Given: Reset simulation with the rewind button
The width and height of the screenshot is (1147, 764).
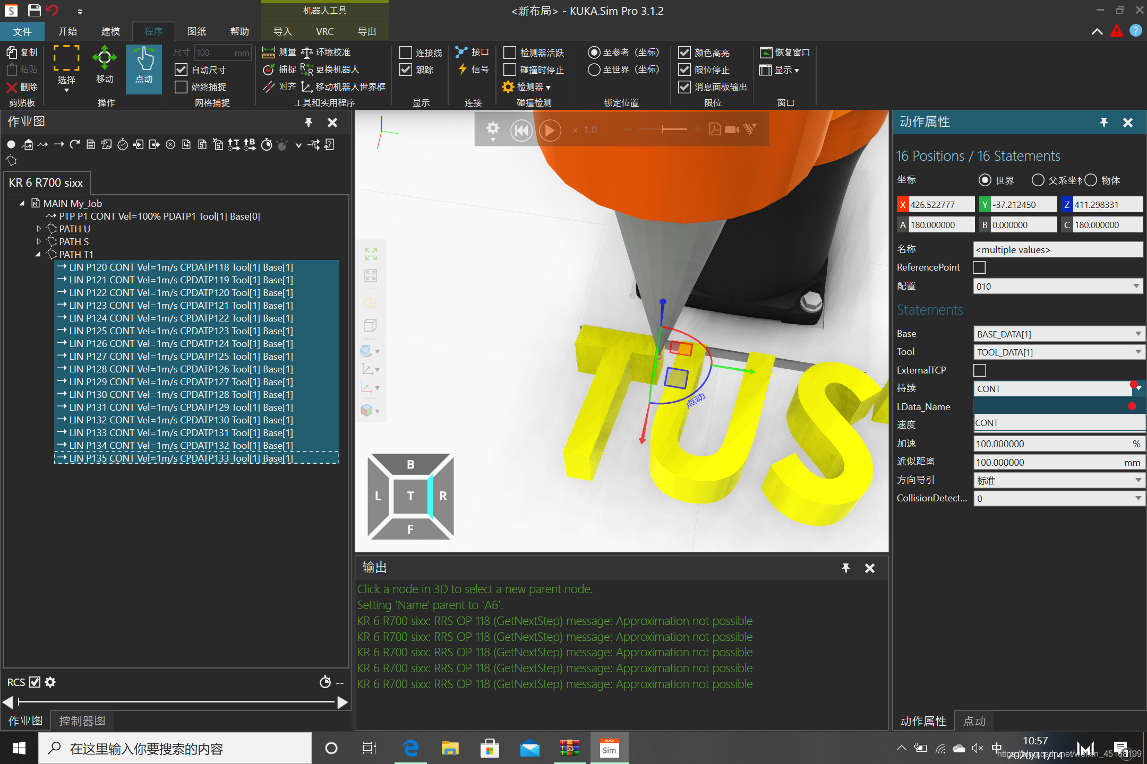Looking at the screenshot, I should (521, 130).
